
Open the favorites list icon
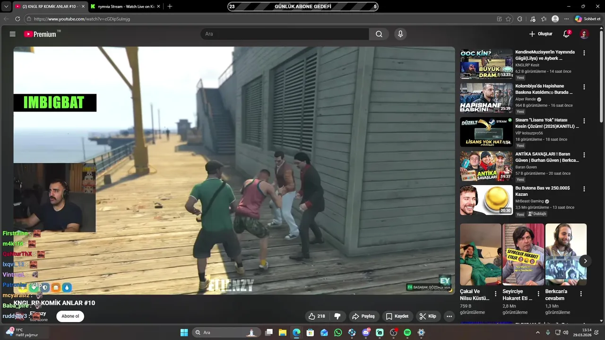pos(544,19)
